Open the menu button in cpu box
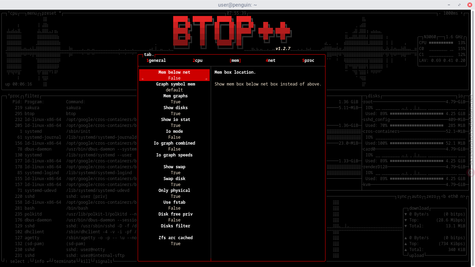The image size is (475, 267). click(x=32, y=13)
